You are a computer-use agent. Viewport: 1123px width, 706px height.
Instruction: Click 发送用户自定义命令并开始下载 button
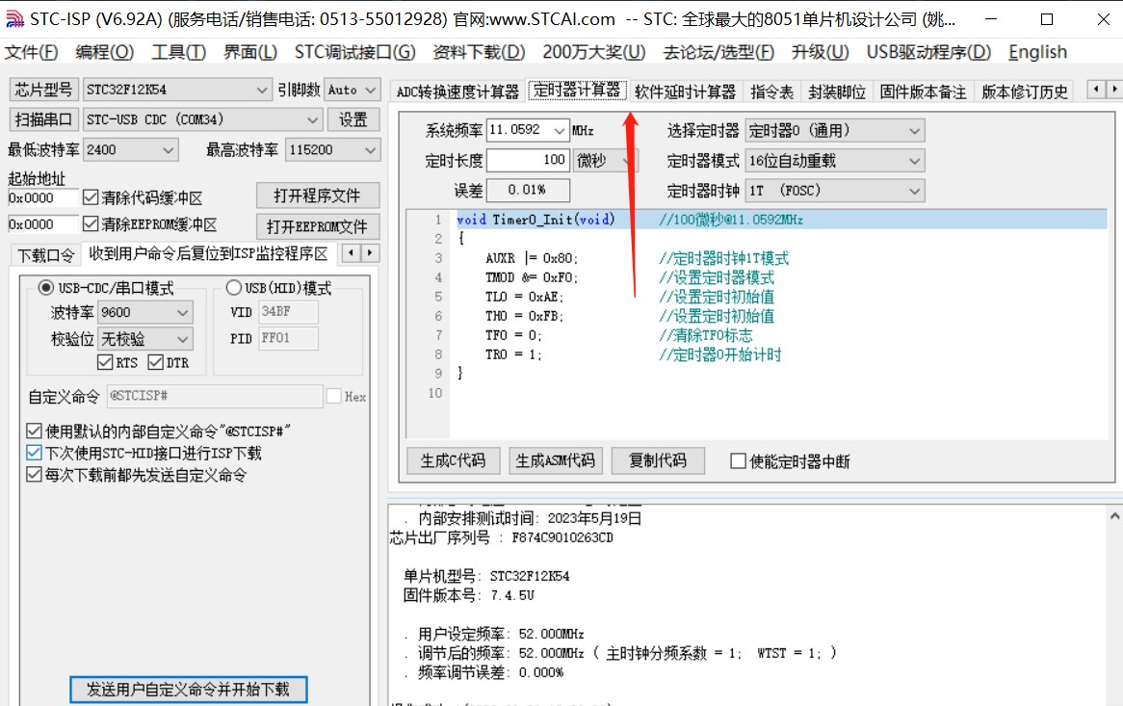pos(189,689)
